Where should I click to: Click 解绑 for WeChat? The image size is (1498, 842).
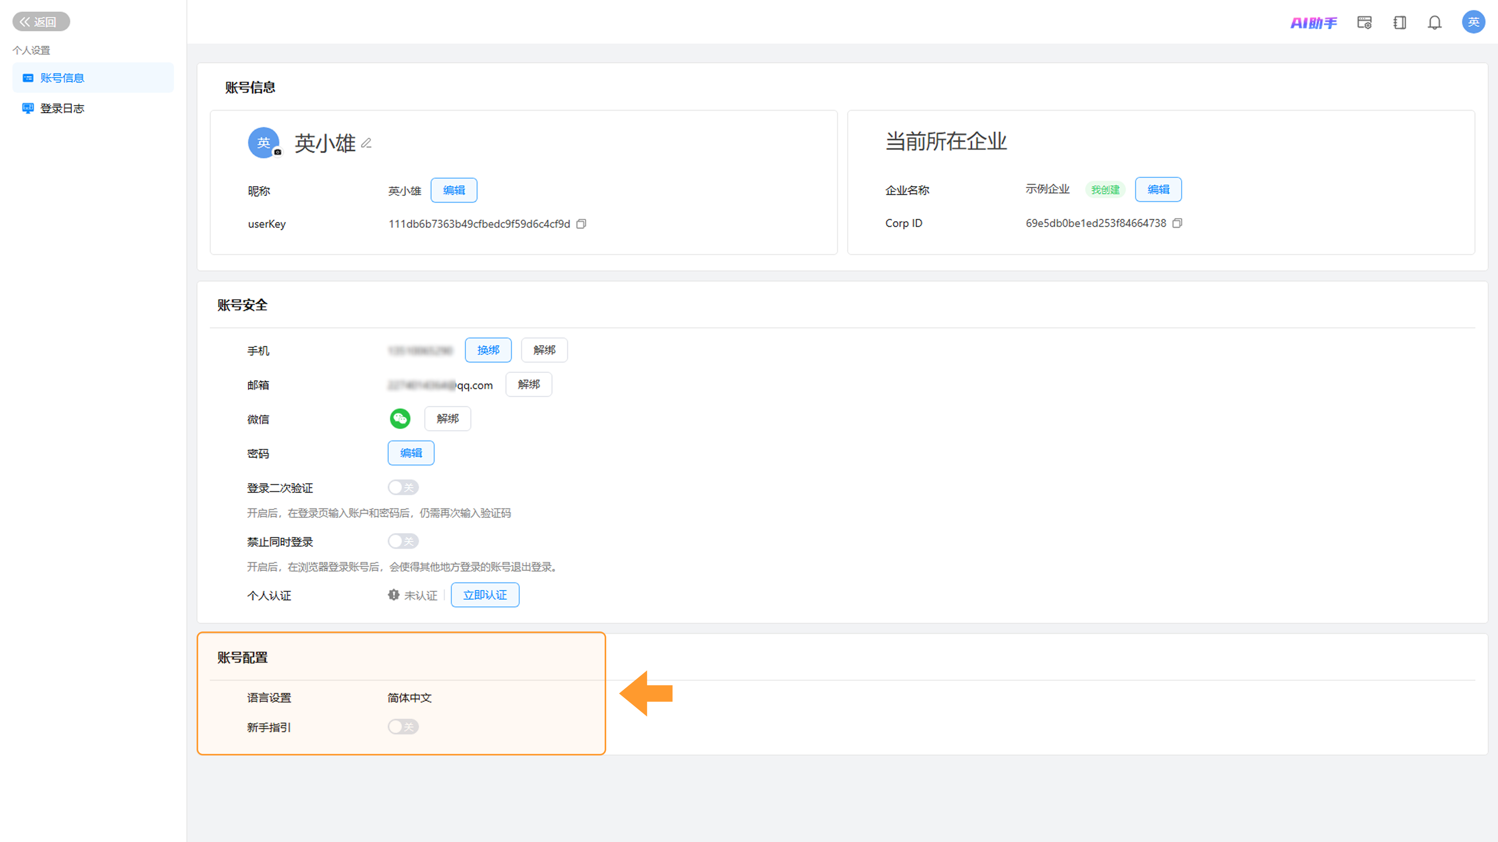[x=447, y=418]
